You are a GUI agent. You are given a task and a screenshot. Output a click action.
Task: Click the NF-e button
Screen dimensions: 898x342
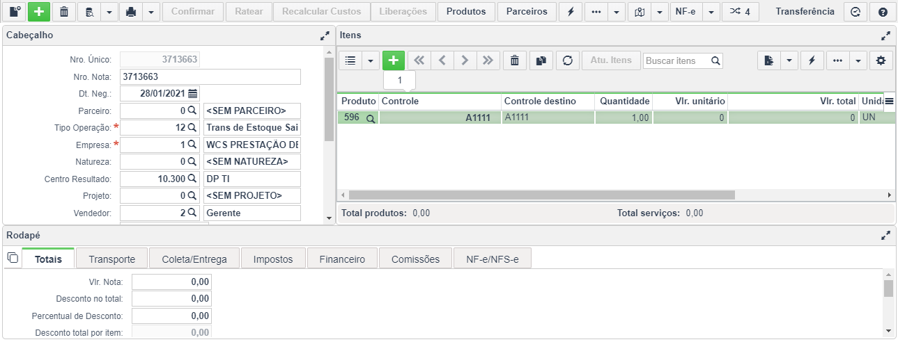[x=686, y=12]
